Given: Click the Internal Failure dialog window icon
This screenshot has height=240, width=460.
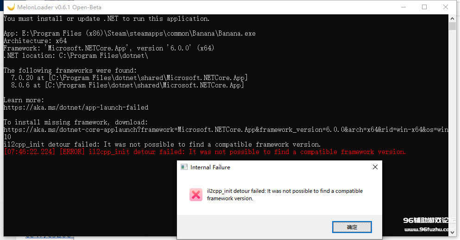Looking at the screenshot, I should 184,167.
